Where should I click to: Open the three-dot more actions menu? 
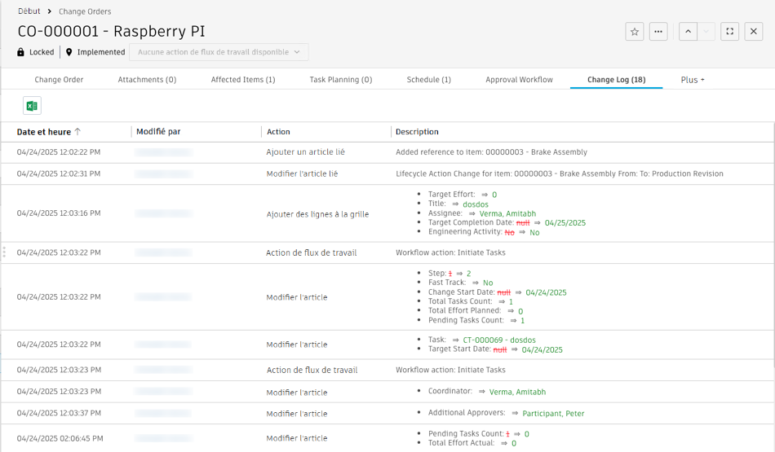658,32
